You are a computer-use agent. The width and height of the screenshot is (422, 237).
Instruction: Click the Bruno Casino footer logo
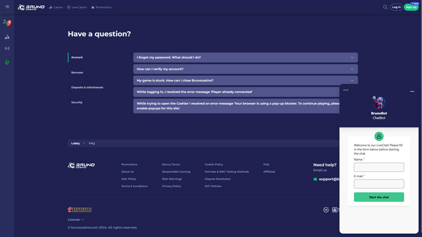[x=81, y=165]
